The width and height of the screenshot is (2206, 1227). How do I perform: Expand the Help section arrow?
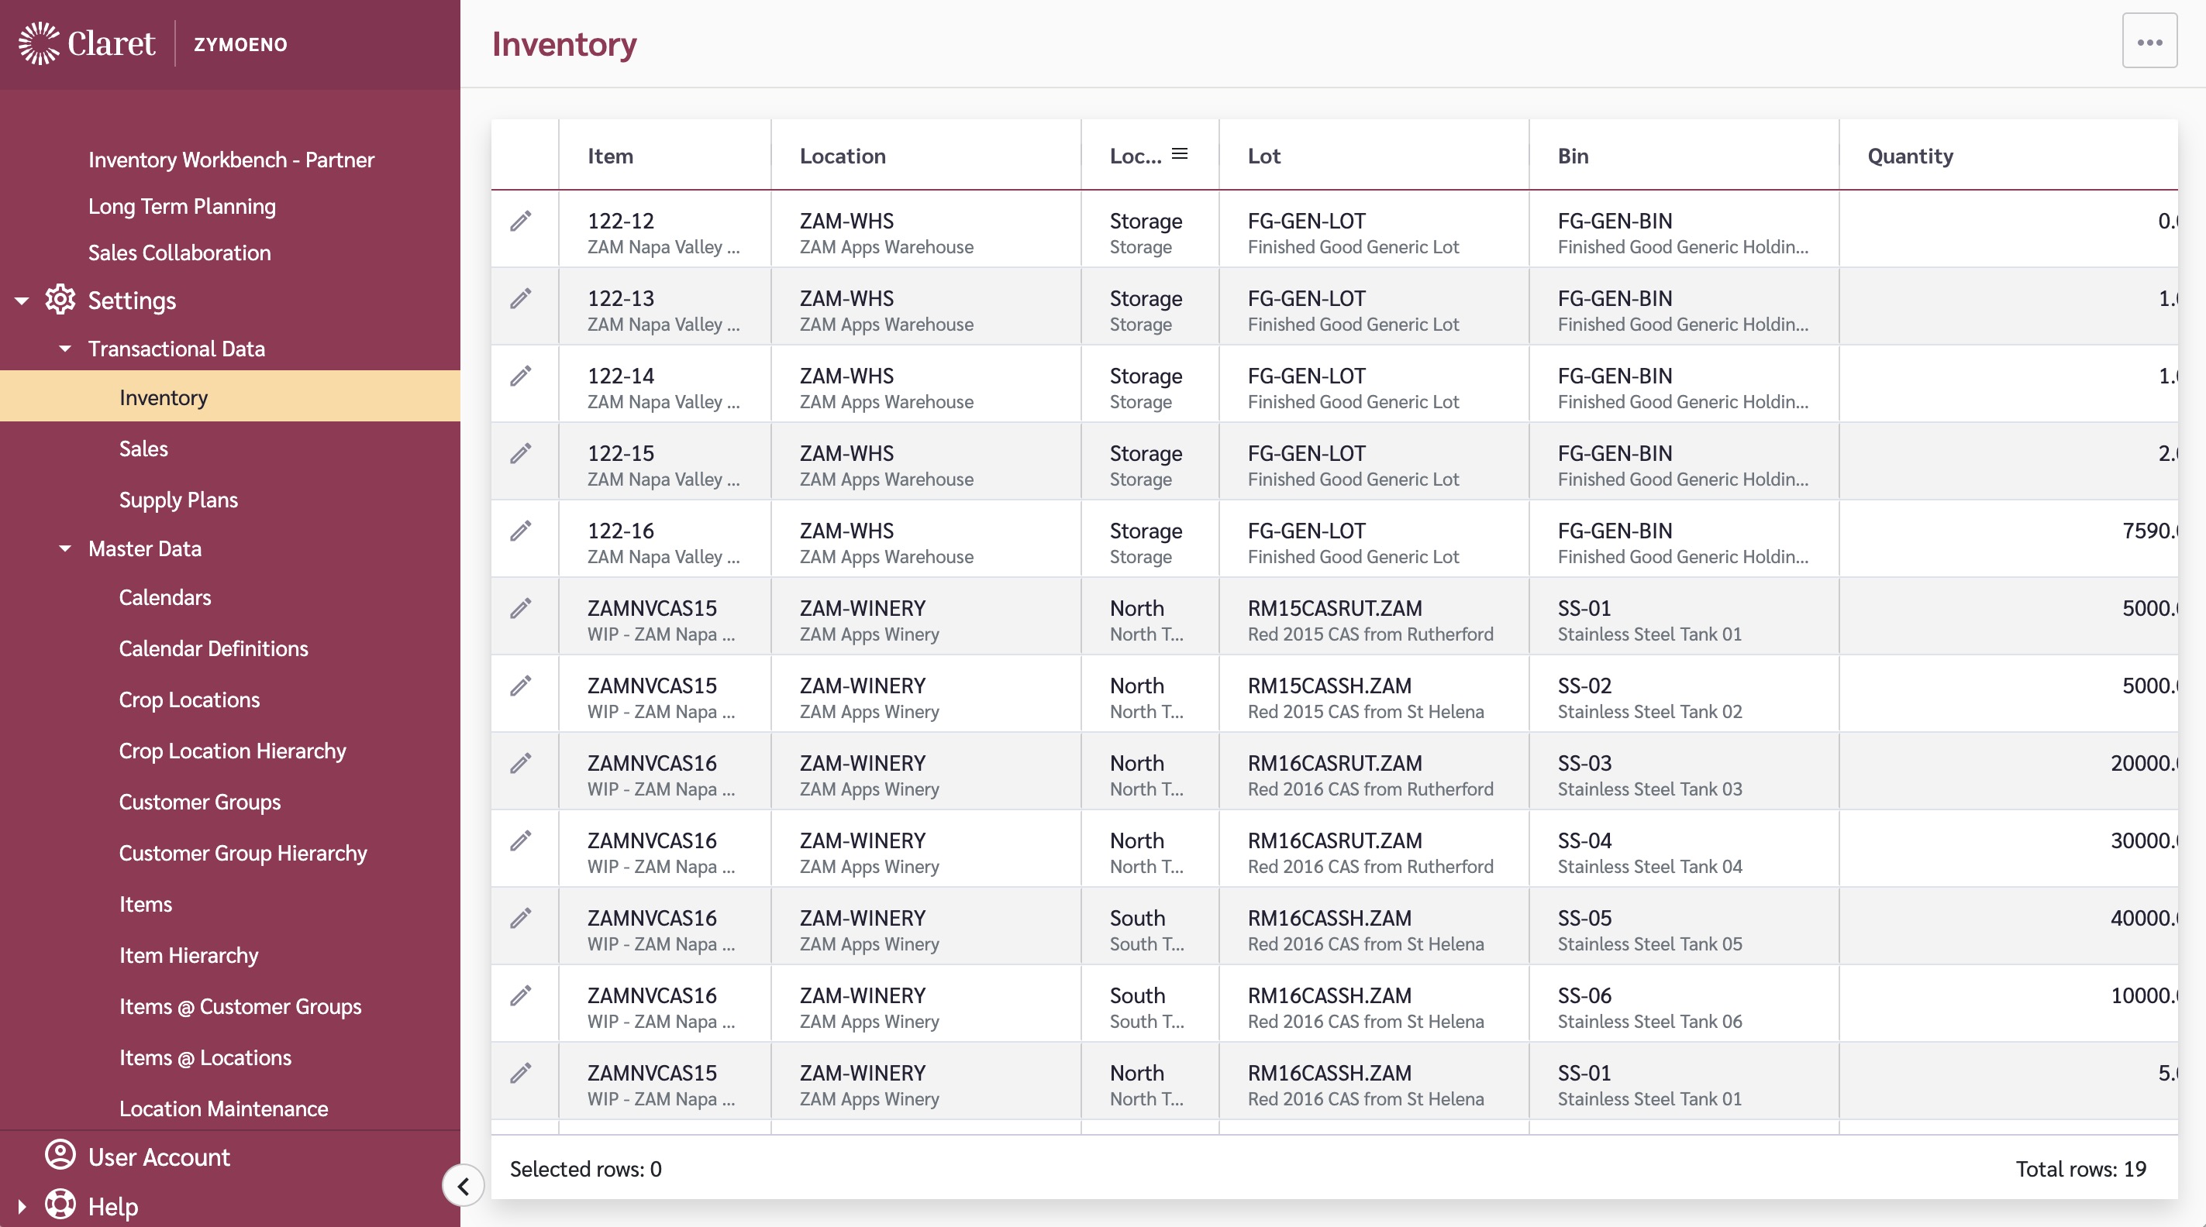tap(22, 1205)
